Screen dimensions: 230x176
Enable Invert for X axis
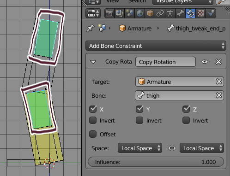[x=93, y=120]
